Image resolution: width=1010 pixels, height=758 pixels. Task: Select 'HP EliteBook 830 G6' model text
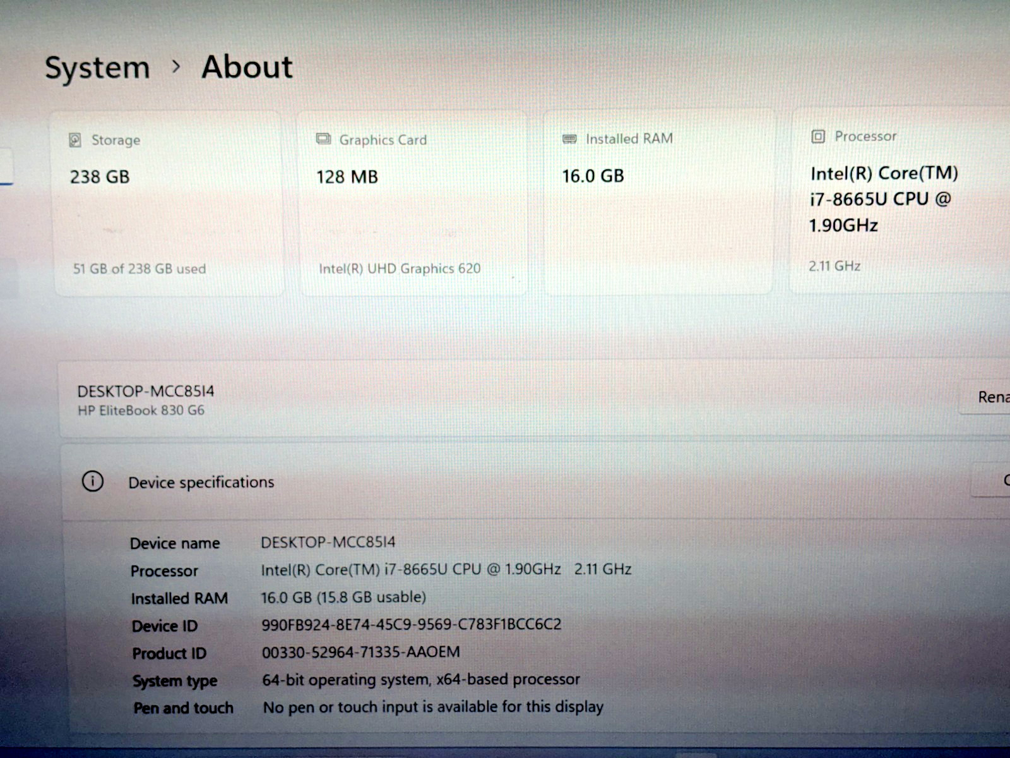pos(141,411)
